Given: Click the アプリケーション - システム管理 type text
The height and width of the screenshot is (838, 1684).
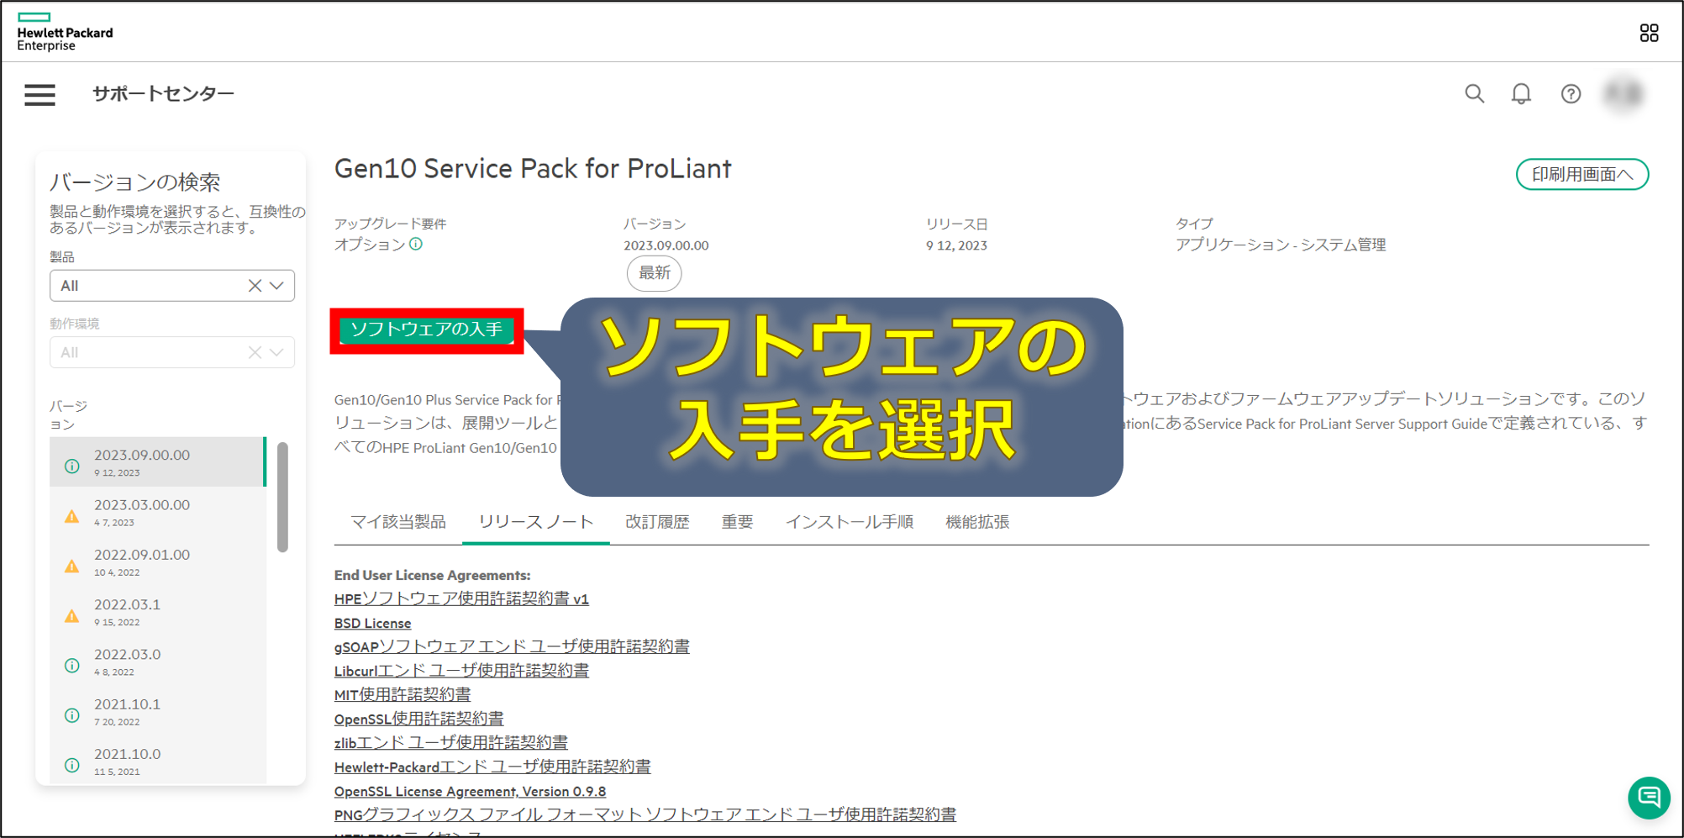Looking at the screenshot, I should (1280, 245).
